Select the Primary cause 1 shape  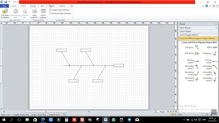[x=211, y=61]
